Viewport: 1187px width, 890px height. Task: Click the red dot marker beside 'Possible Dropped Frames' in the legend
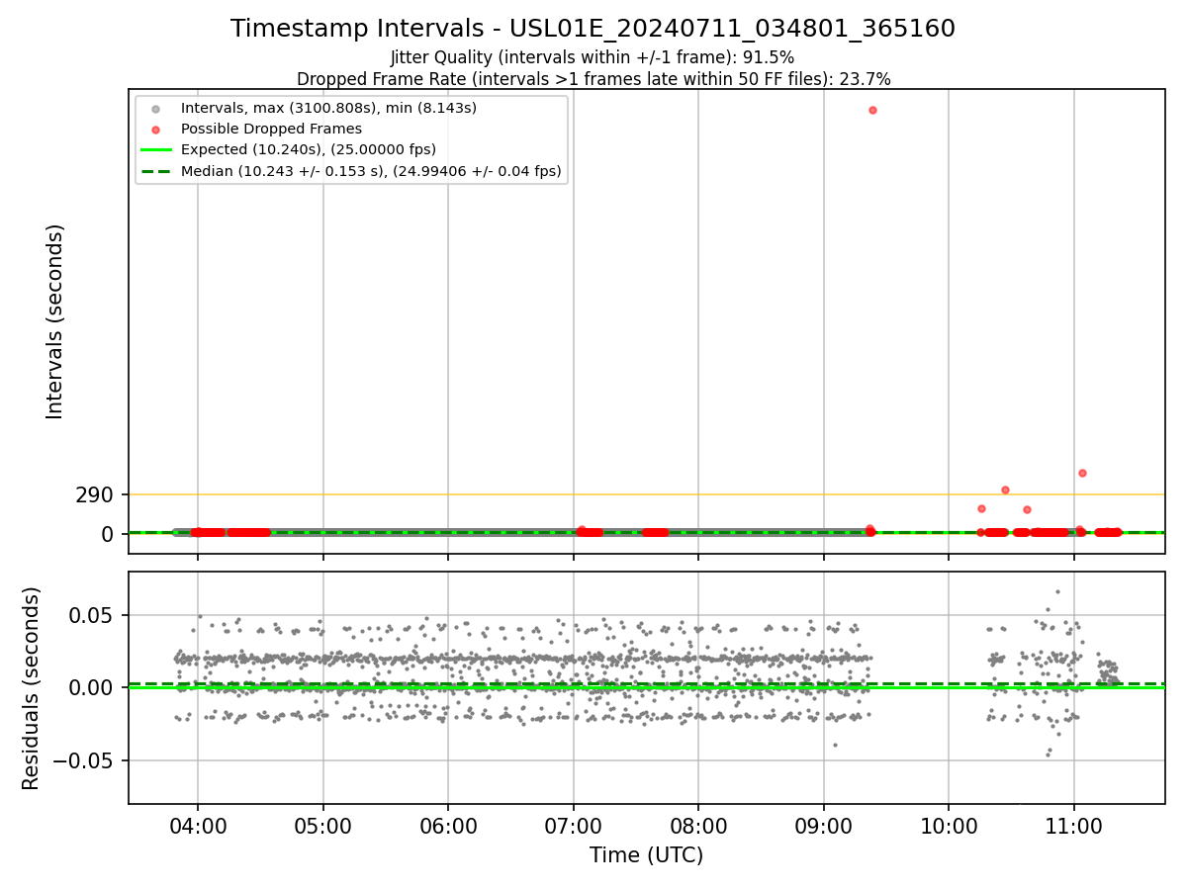pyautogui.click(x=155, y=130)
